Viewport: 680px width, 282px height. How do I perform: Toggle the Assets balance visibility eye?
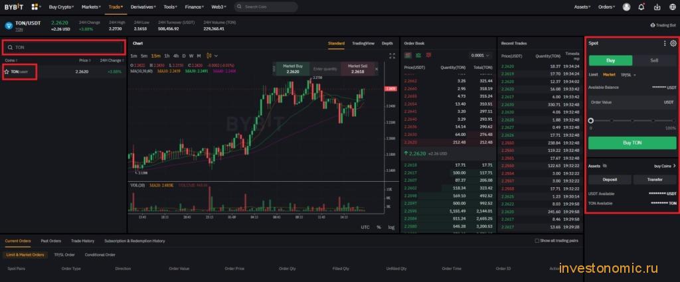[x=604, y=166]
